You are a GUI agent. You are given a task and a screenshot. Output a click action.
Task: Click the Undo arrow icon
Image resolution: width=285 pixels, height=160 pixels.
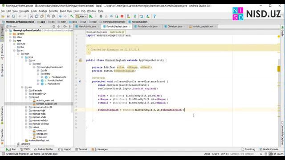20,16
